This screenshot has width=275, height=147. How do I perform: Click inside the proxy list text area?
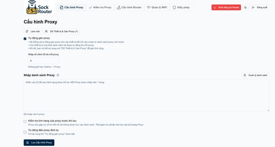pyautogui.click(x=146, y=95)
